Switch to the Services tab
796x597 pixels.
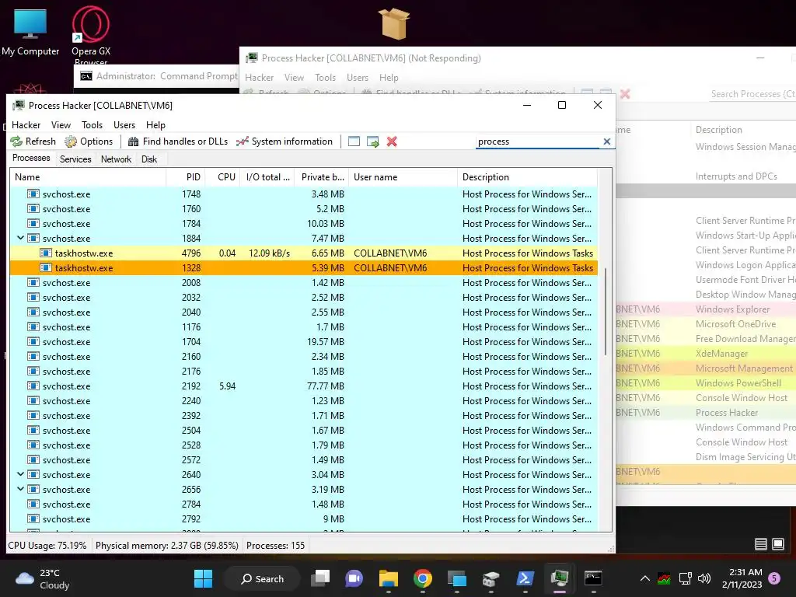tap(75, 159)
